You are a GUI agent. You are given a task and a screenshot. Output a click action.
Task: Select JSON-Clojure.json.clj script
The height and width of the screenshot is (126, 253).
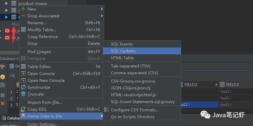pyautogui.click(x=142, y=88)
